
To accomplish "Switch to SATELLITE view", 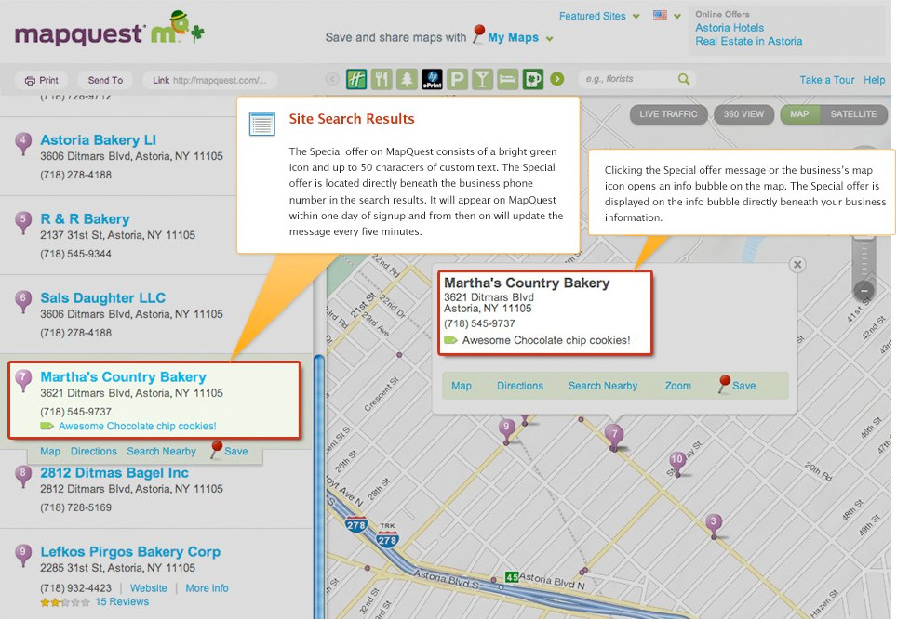I will pos(853,114).
